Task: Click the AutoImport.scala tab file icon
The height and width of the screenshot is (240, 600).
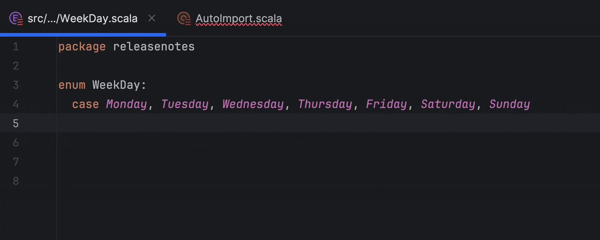Action: coord(184,18)
